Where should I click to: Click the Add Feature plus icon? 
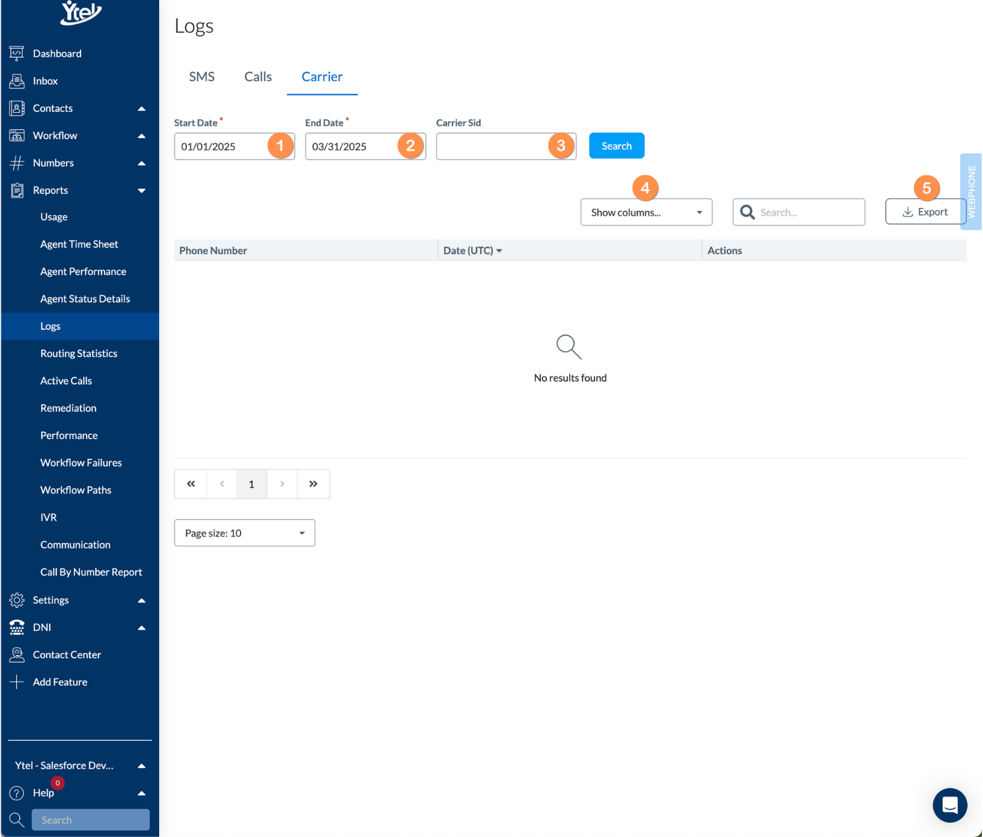coord(17,682)
